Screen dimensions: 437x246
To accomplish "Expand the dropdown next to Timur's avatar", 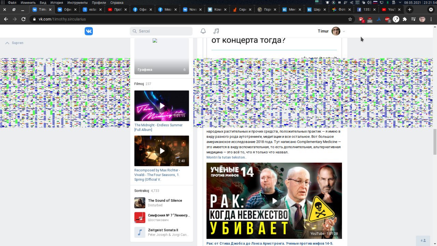I will pyautogui.click(x=344, y=31).
